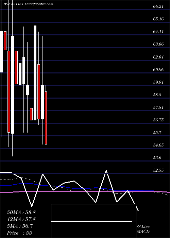Select the 64.11 price axis label
Viewport: 170px width, 238px height.
(x=158, y=32)
